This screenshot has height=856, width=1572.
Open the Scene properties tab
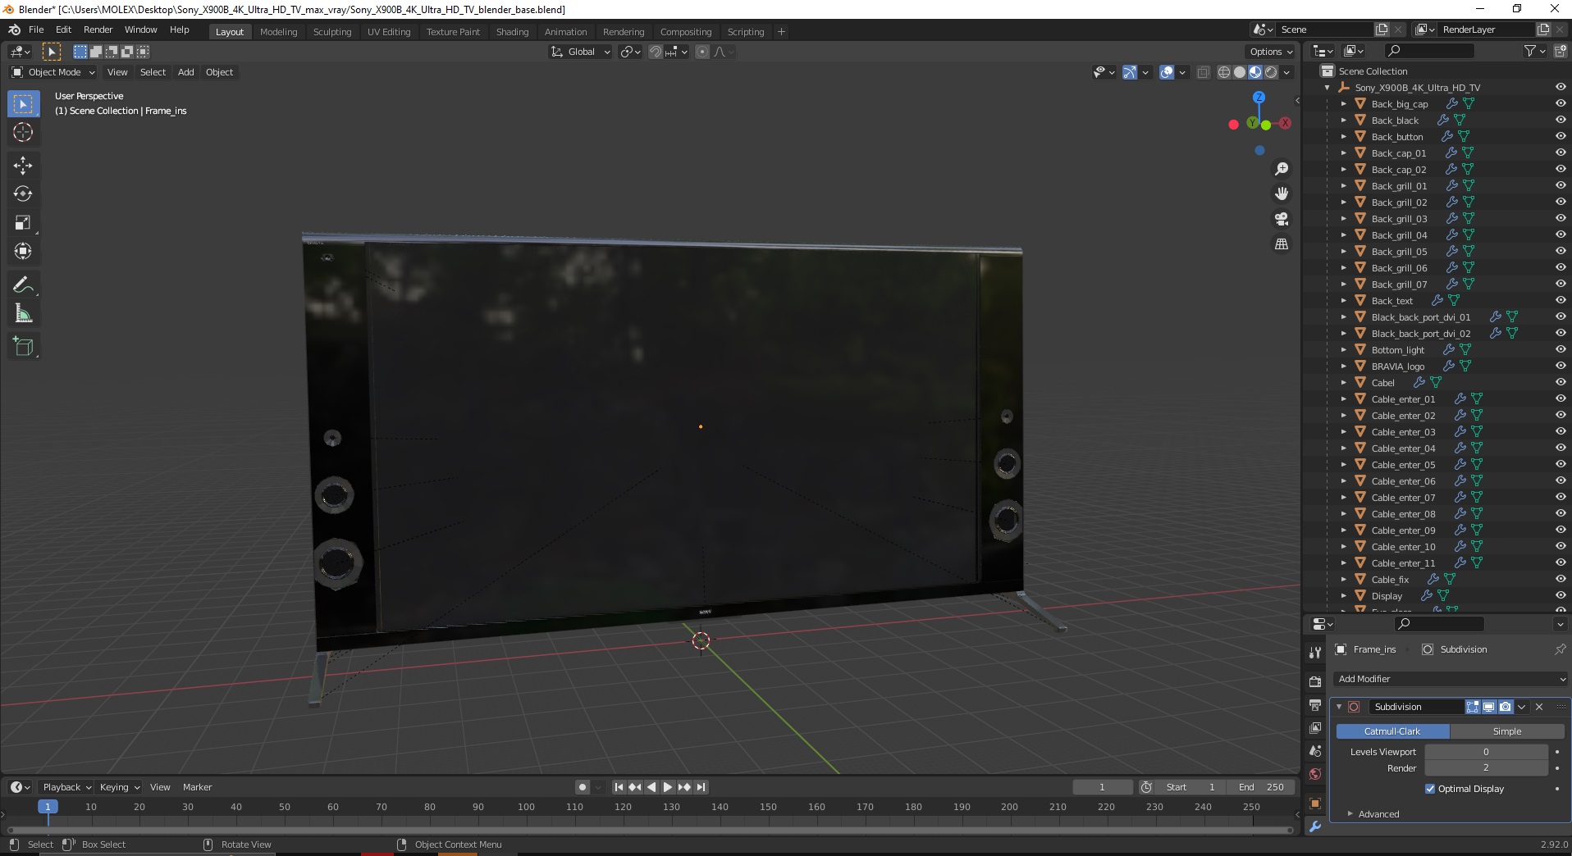pyautogui.click(x=1315, y=751)
